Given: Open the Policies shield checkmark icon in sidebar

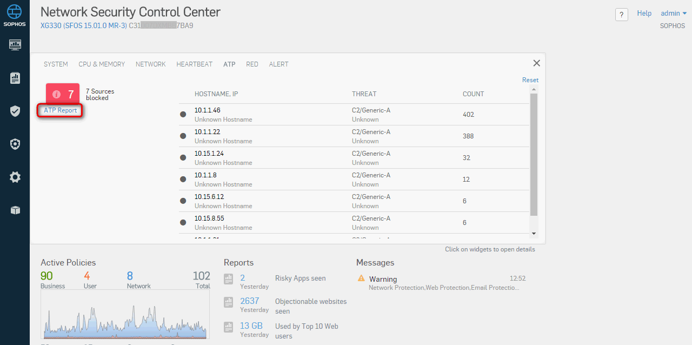Looking at the screenshot, I should (x=15, y=111).
